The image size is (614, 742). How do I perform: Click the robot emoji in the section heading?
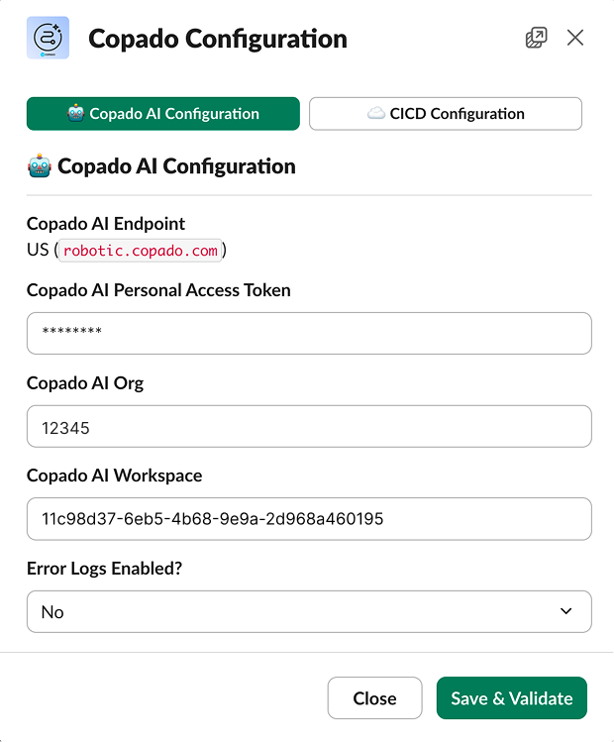tap(40, 165)
